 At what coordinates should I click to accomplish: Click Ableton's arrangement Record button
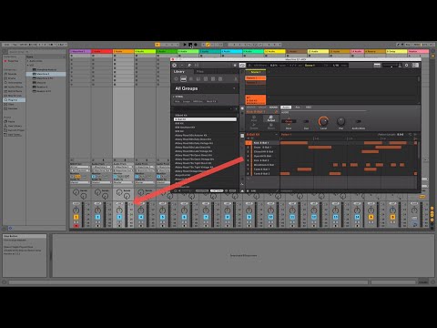196,45
